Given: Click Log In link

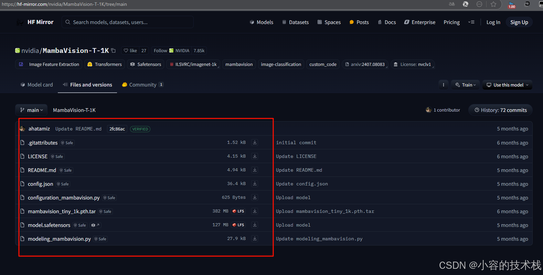Looking at the screenshot, I should click(493, 22).
